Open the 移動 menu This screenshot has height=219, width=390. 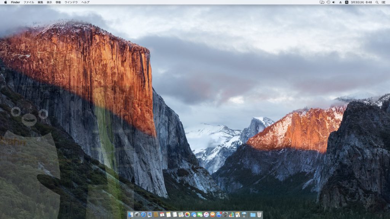pyautogui.click(x=58, y=2)
